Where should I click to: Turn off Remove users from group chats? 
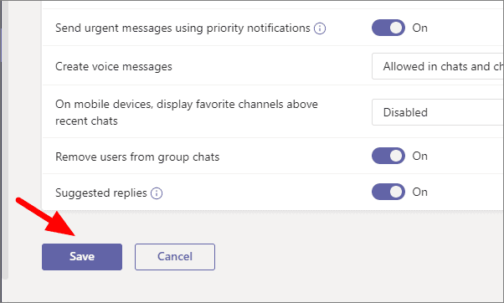388,156
